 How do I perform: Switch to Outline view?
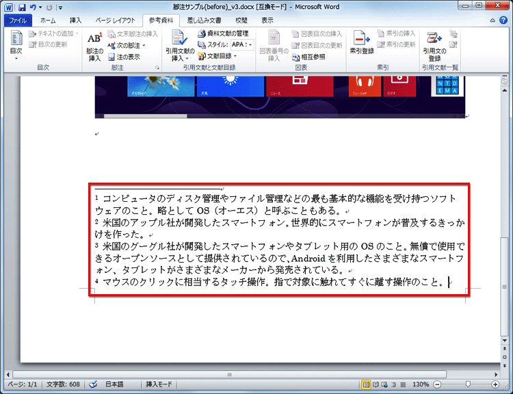[394, 384]
